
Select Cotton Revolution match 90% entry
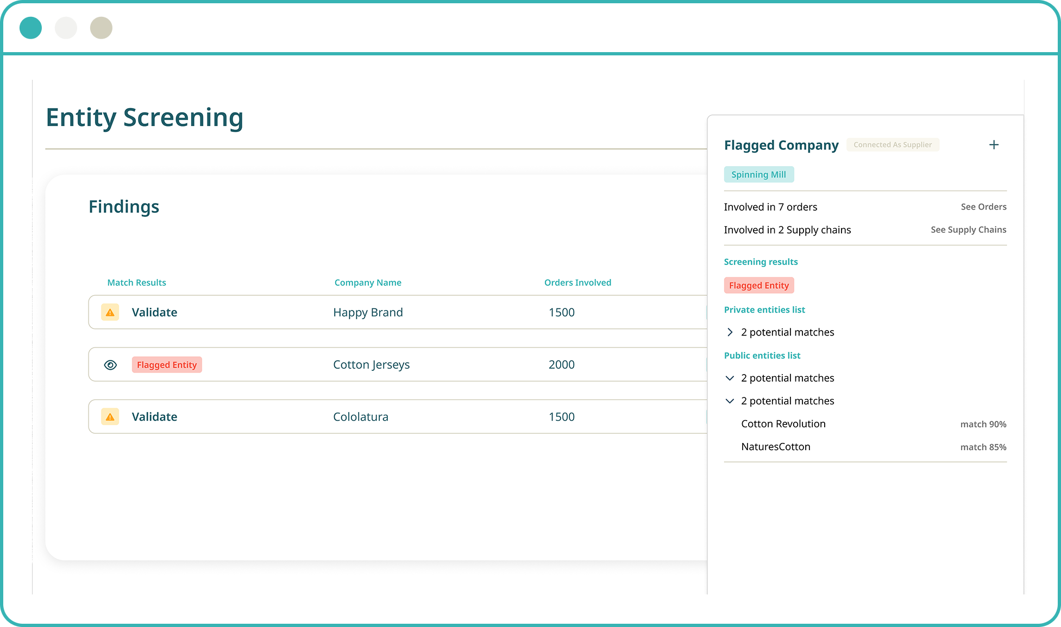(783, 424)
